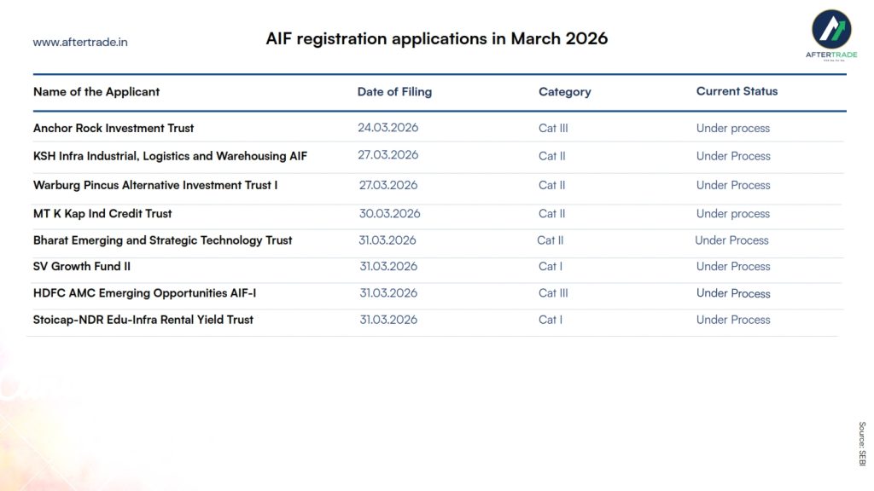Click the Date of Filing column header

394,92
